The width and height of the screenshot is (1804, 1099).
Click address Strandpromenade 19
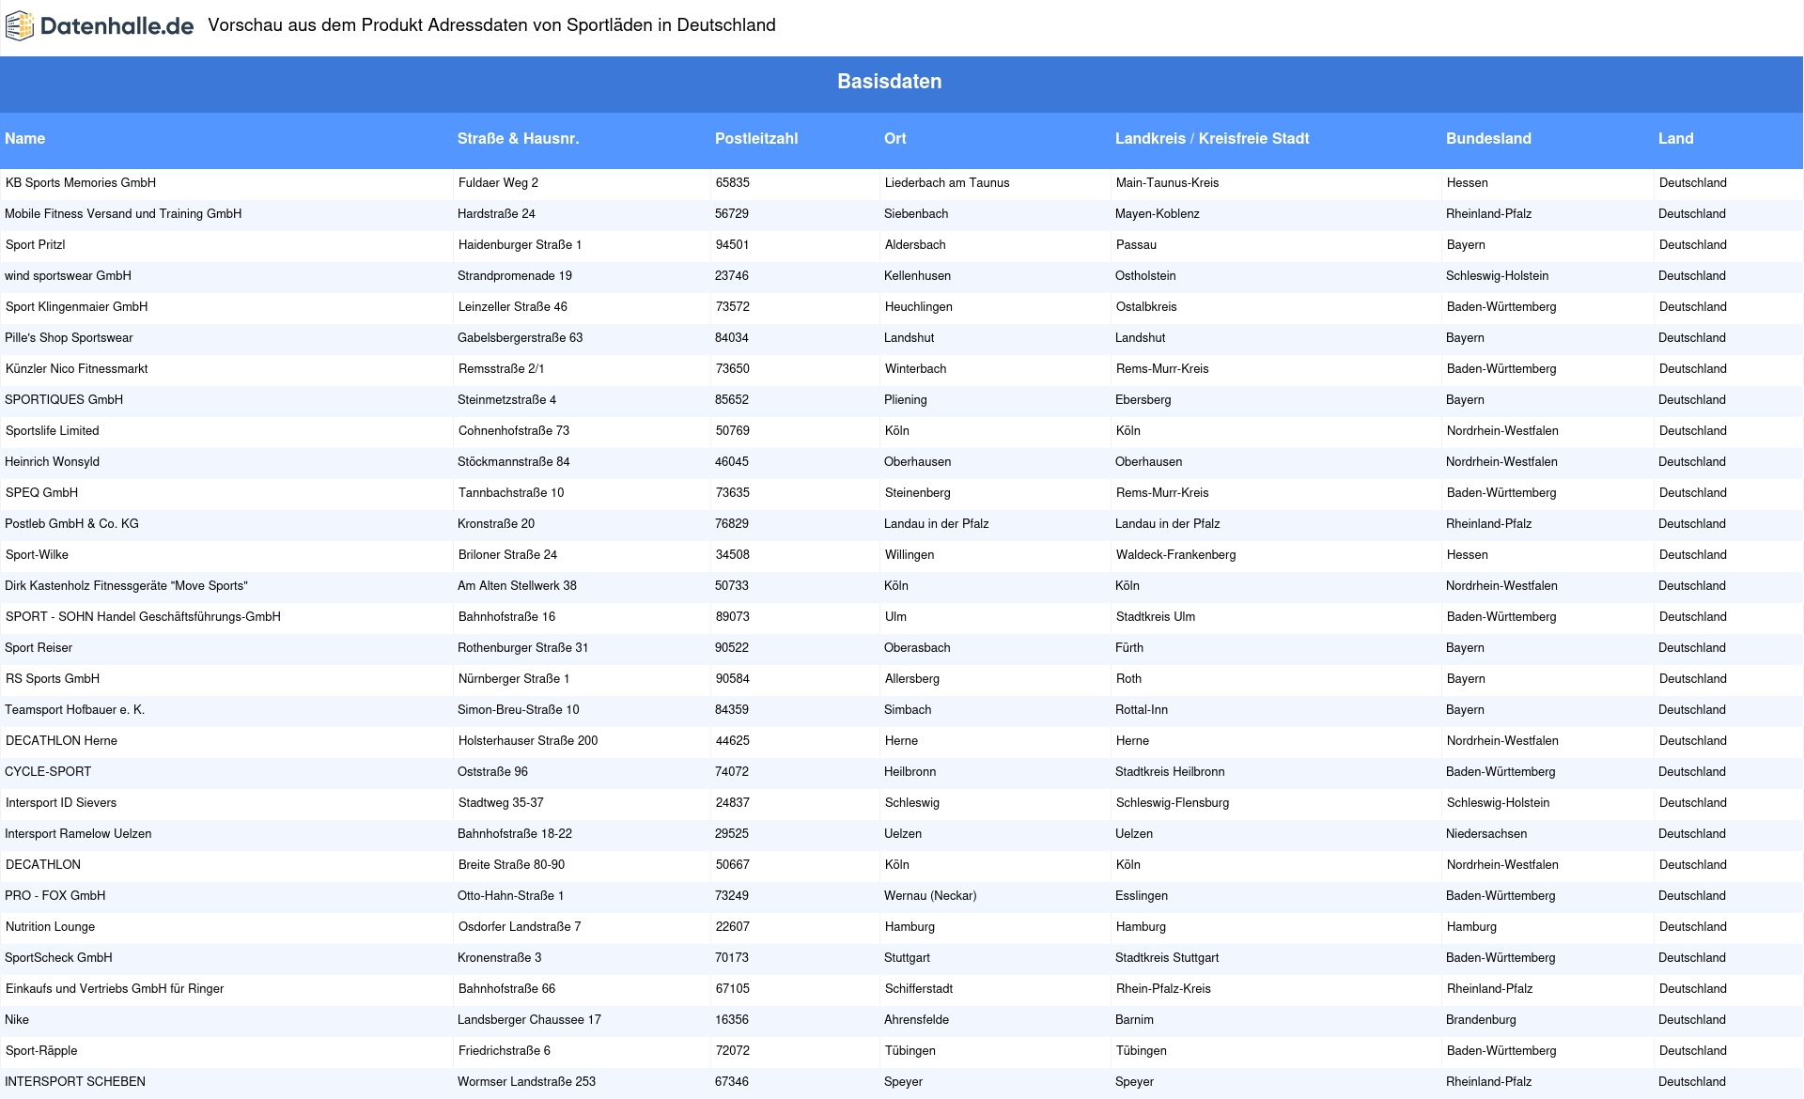515,276
